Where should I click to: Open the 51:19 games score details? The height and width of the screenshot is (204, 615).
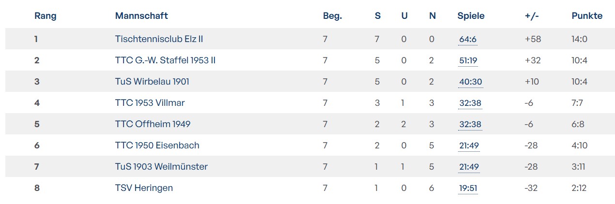(469, 60)
